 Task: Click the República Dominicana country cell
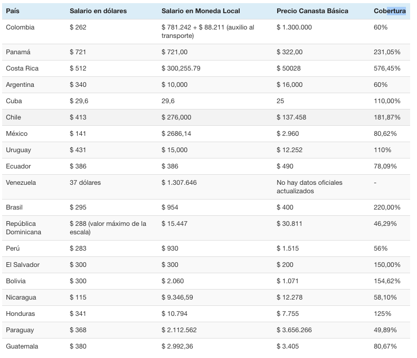23,228
